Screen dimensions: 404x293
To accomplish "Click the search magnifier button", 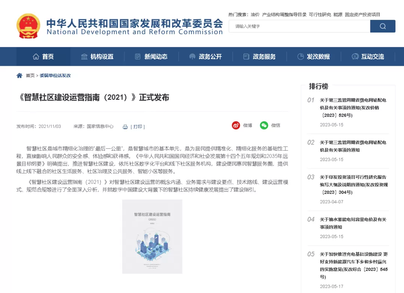I will [383, 26].
